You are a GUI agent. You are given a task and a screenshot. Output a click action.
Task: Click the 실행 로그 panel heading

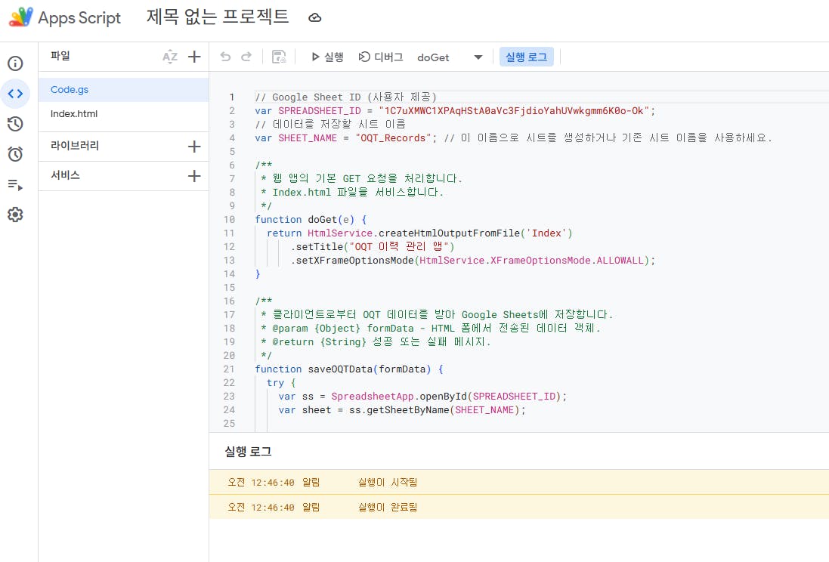248,452
